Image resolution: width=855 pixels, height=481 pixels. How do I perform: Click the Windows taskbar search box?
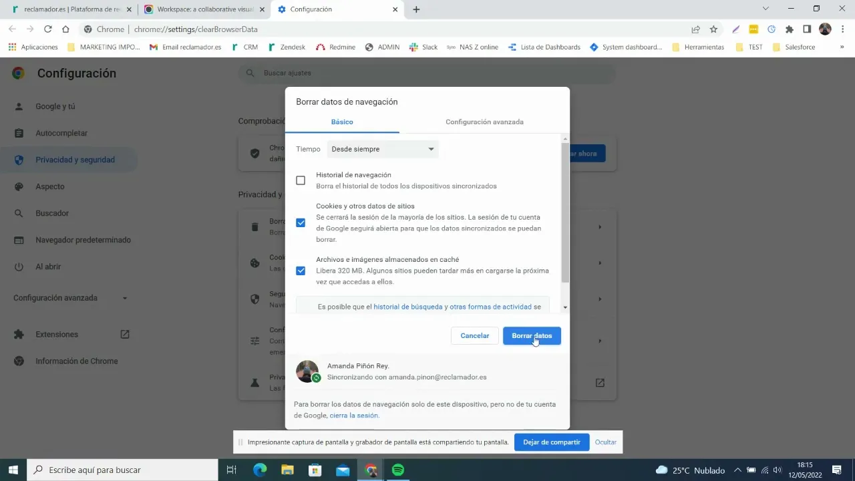tap(122, 470)
